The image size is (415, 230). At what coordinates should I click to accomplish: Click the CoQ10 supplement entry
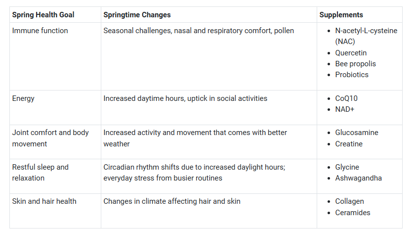pos(346,98)
